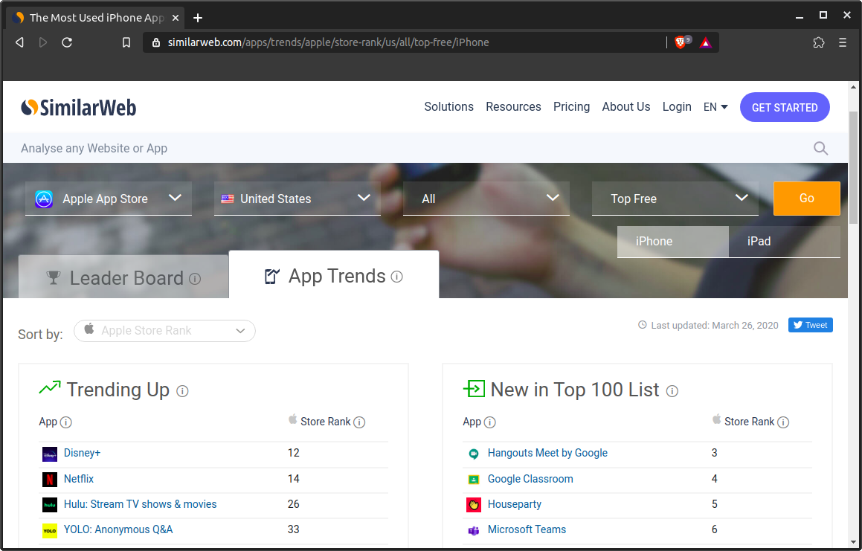Click the Trending Up info icon
The width and height of the screenshot is (862, 551).
pyautogui.click(x=182, y=391)
